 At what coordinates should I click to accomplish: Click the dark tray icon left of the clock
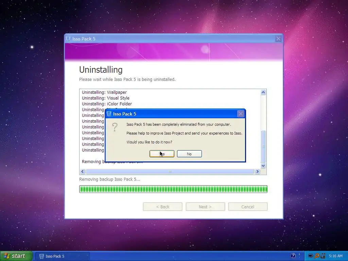point(323,256)
